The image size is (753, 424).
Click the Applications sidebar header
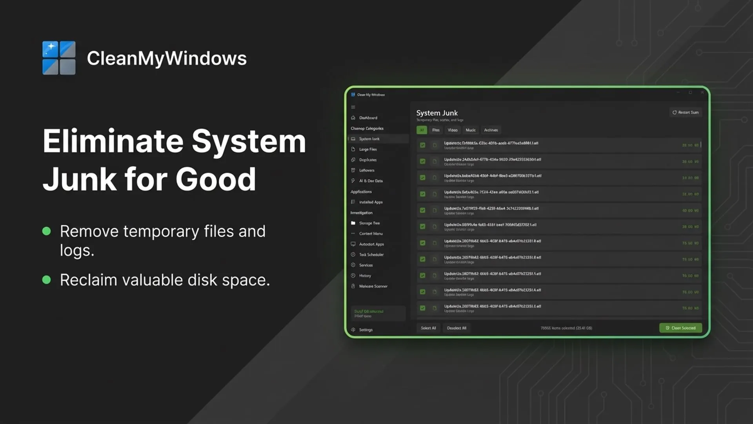click(x=361, y=192)
